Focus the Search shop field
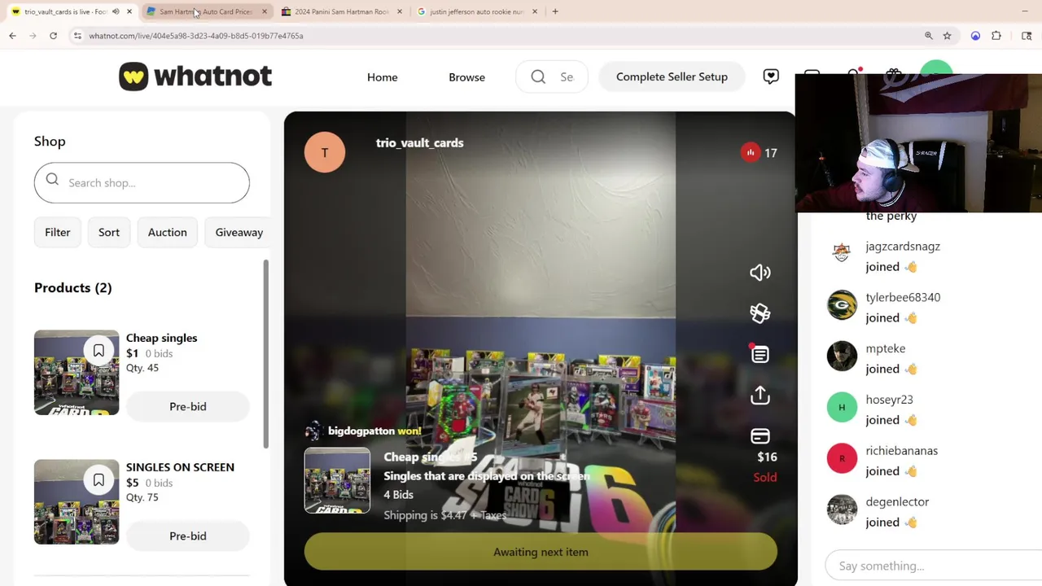 point(142,182)
